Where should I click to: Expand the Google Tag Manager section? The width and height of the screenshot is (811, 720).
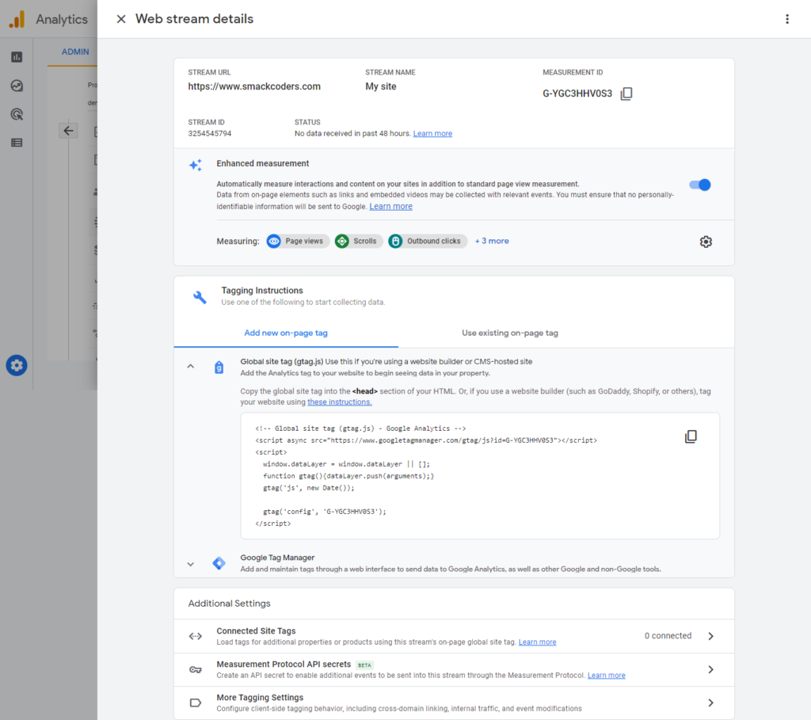190,564
